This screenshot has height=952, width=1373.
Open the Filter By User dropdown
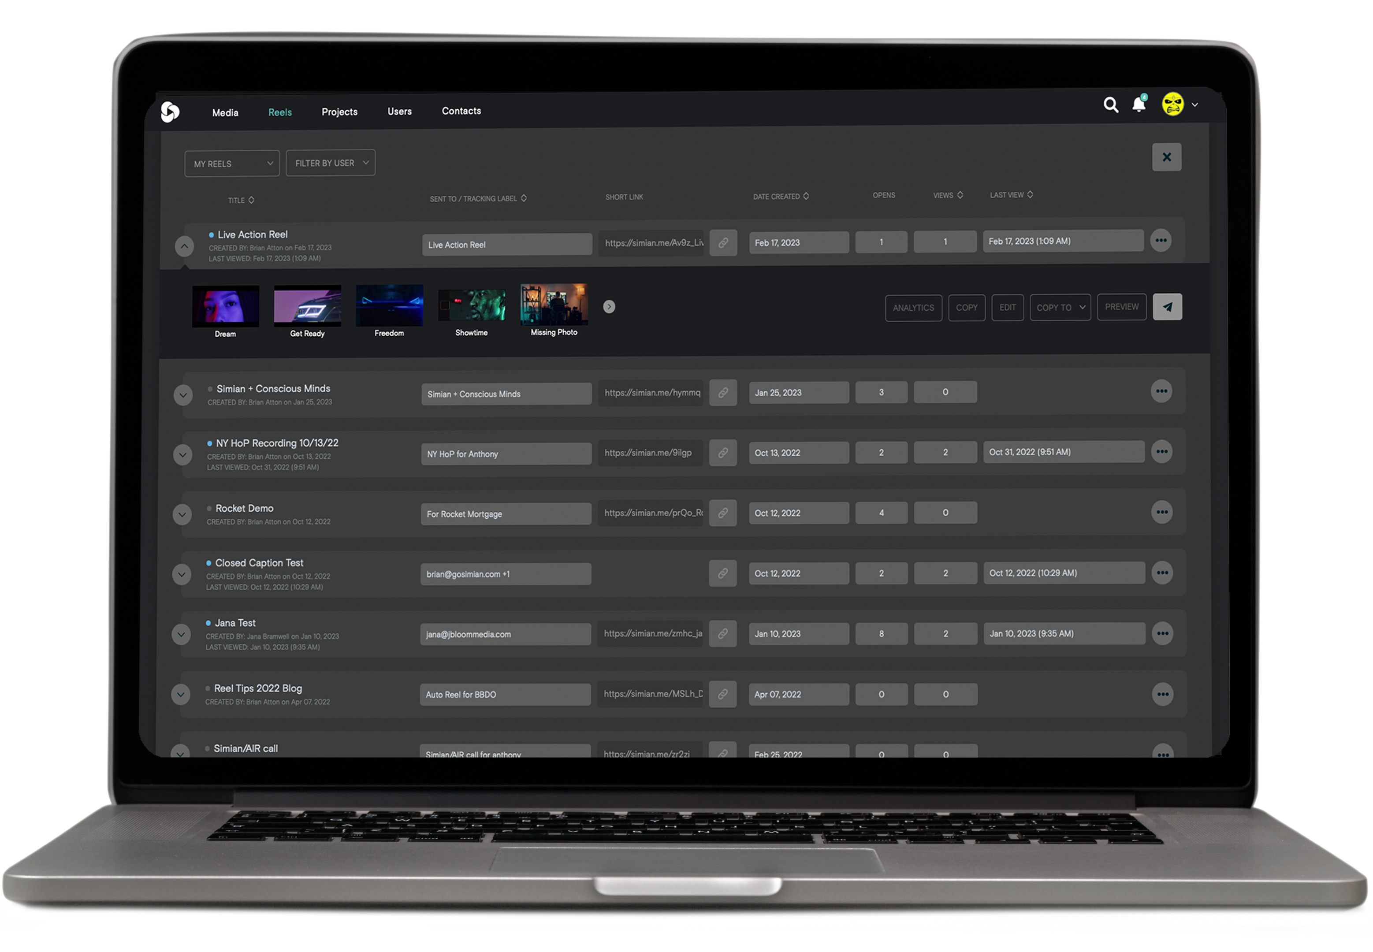pyautogui.click(x=331, y=163)
